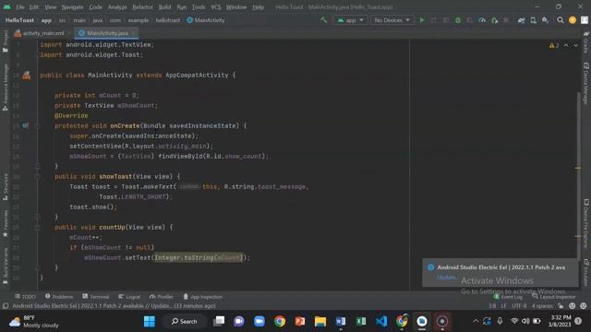The image size is (591, 332).
Task: Open the SDK Manager toolbar icon
Action: [546, 20]
